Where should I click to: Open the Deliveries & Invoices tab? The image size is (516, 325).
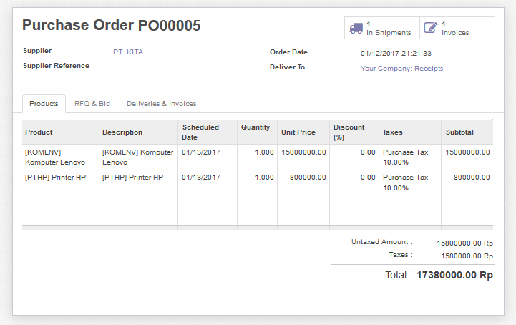click(161, 104)
